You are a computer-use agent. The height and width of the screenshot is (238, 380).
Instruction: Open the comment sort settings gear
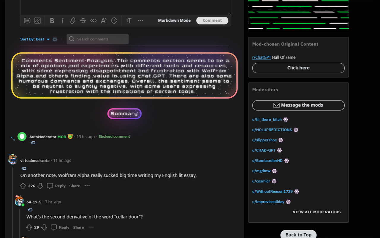55,39
